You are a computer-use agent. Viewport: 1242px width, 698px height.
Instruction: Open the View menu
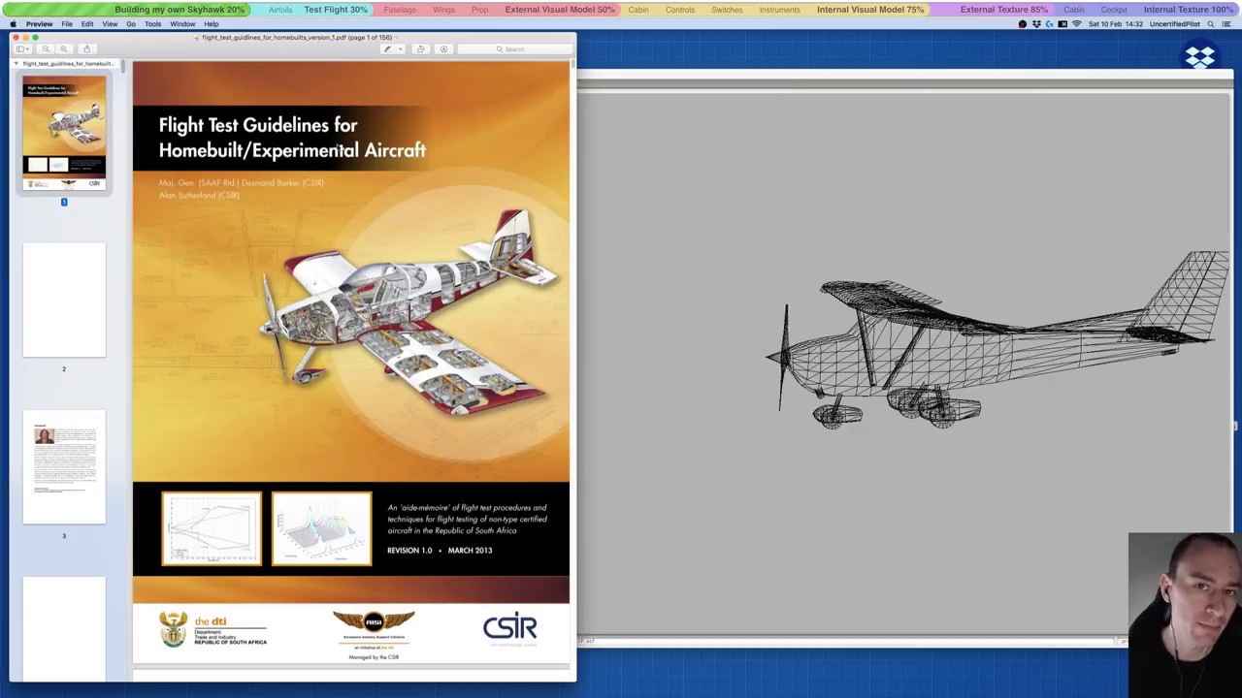(x=110, y=23)
